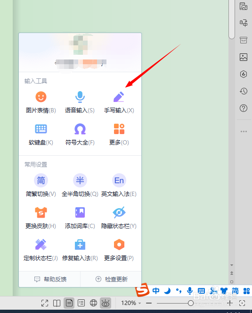The width and height of the screenshot is (252, 313).
Task: Switch to web layout globe icon
Action: tap(93, 303)
